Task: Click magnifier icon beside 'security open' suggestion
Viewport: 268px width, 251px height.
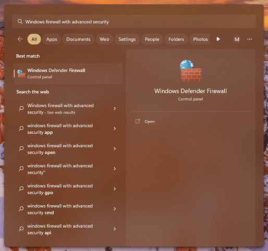Action: click(21, 148)
